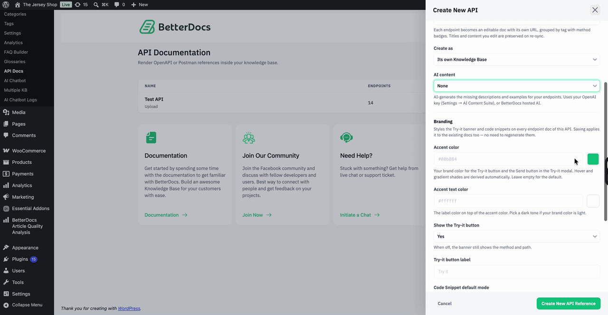The width and height of the screenshot is (608, 315).
Task: Open the green Accent color swatch
Action: coord(593,159)
